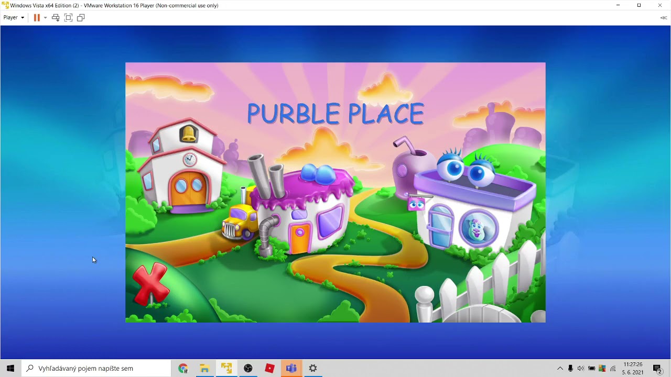Open Microsoft Teams from the taskbar
This screenshot has width=671, height=377.
click(x=291, y=368)
